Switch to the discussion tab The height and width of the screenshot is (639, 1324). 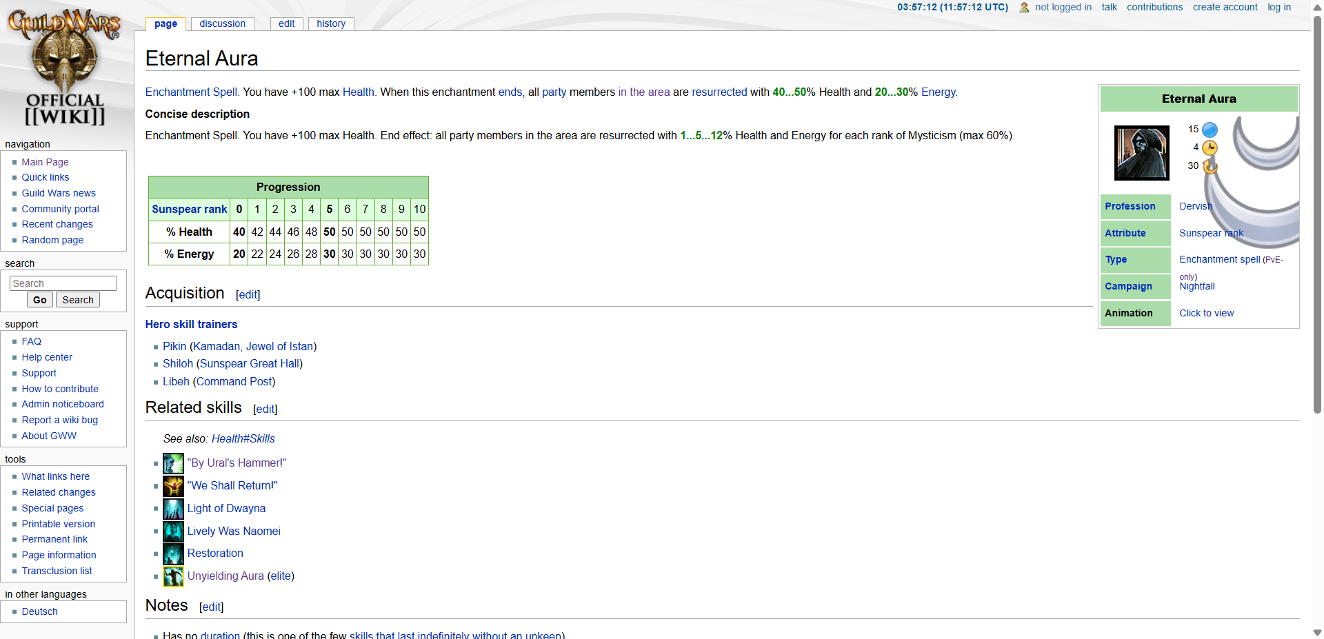(x=222, y=23)
